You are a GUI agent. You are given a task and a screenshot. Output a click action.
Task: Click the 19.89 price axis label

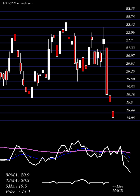pyautogui.click(x=130, y=79)
